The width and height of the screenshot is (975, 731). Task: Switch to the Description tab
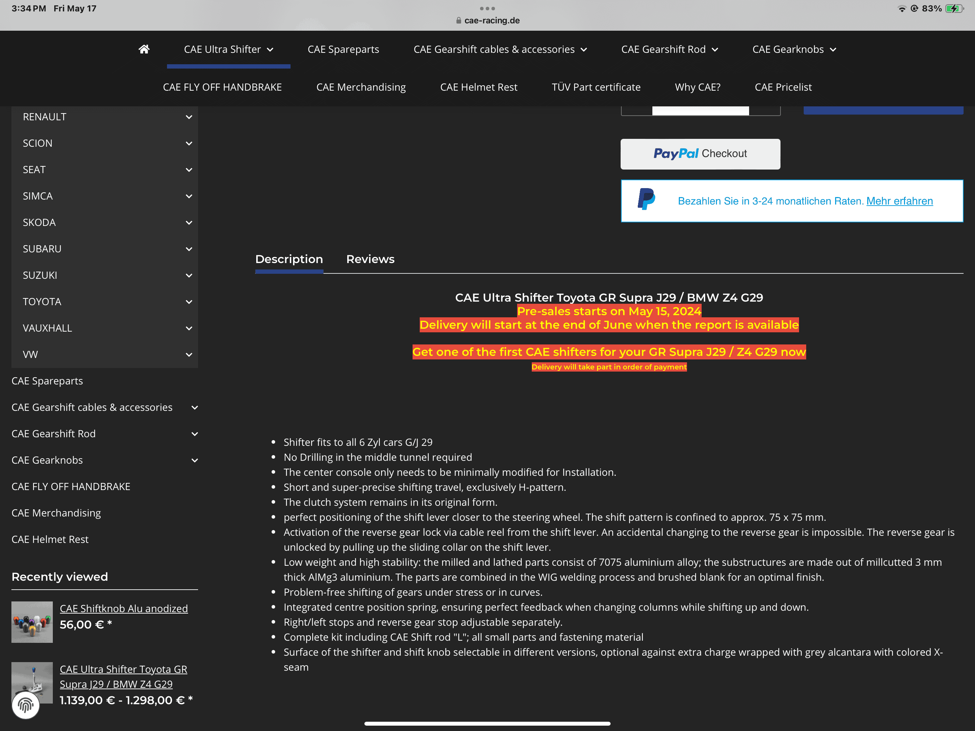289,259
